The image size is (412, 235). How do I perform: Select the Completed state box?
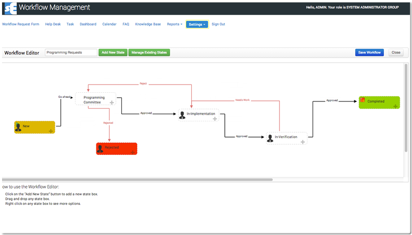(x=379, y=102)
